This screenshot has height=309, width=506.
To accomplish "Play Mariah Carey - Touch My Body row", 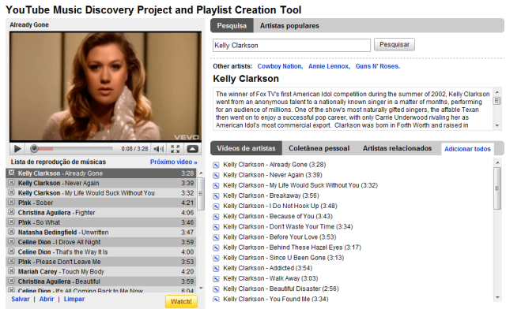I will (100, 271).
